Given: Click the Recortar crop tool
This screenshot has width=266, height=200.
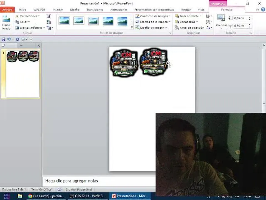Looking at the screenshot, I should 221,21.
